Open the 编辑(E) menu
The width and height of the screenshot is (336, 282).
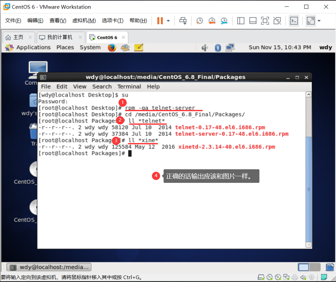tap(35, 21)
